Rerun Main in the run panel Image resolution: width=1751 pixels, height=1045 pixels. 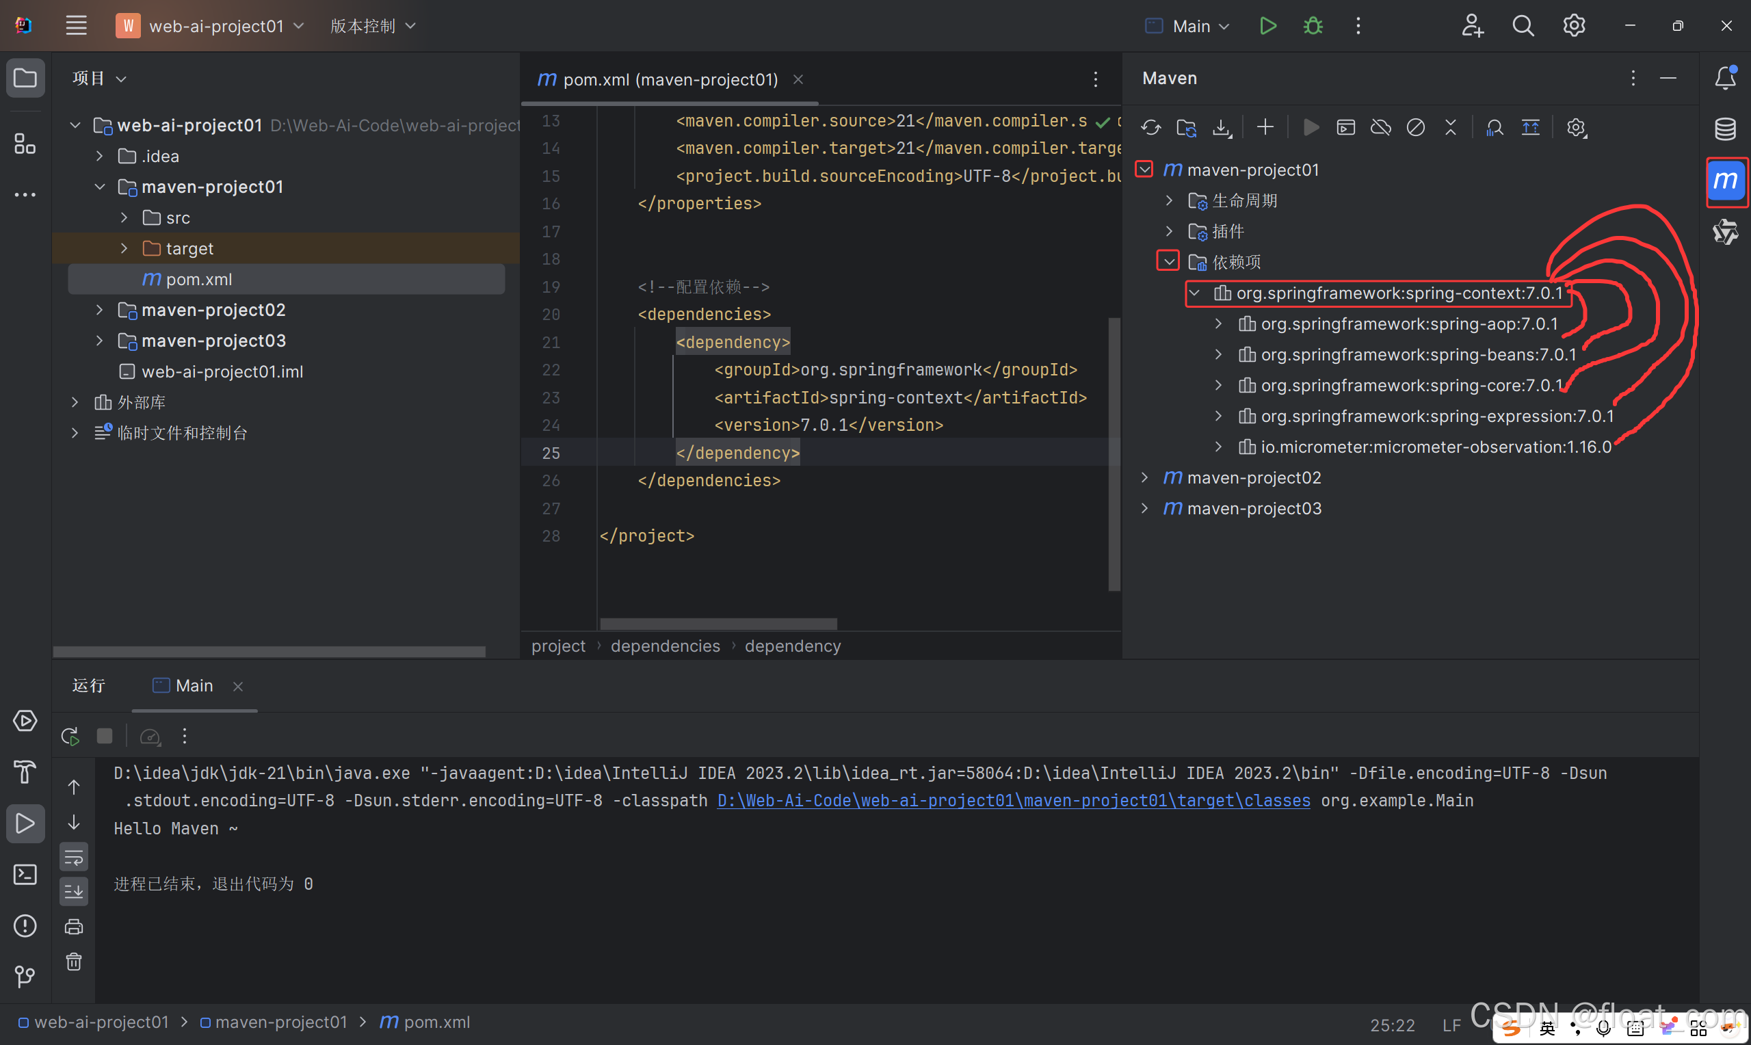[70, 737]
